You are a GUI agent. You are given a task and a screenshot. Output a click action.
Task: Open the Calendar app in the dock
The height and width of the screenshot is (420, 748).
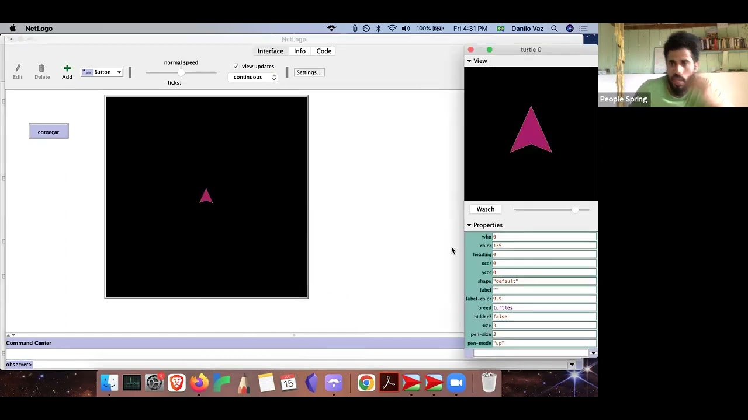(x=289, y=383)
